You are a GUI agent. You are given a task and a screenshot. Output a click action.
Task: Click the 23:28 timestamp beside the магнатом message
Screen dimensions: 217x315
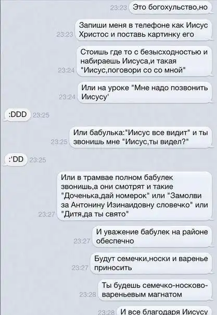tap(88, 295)
